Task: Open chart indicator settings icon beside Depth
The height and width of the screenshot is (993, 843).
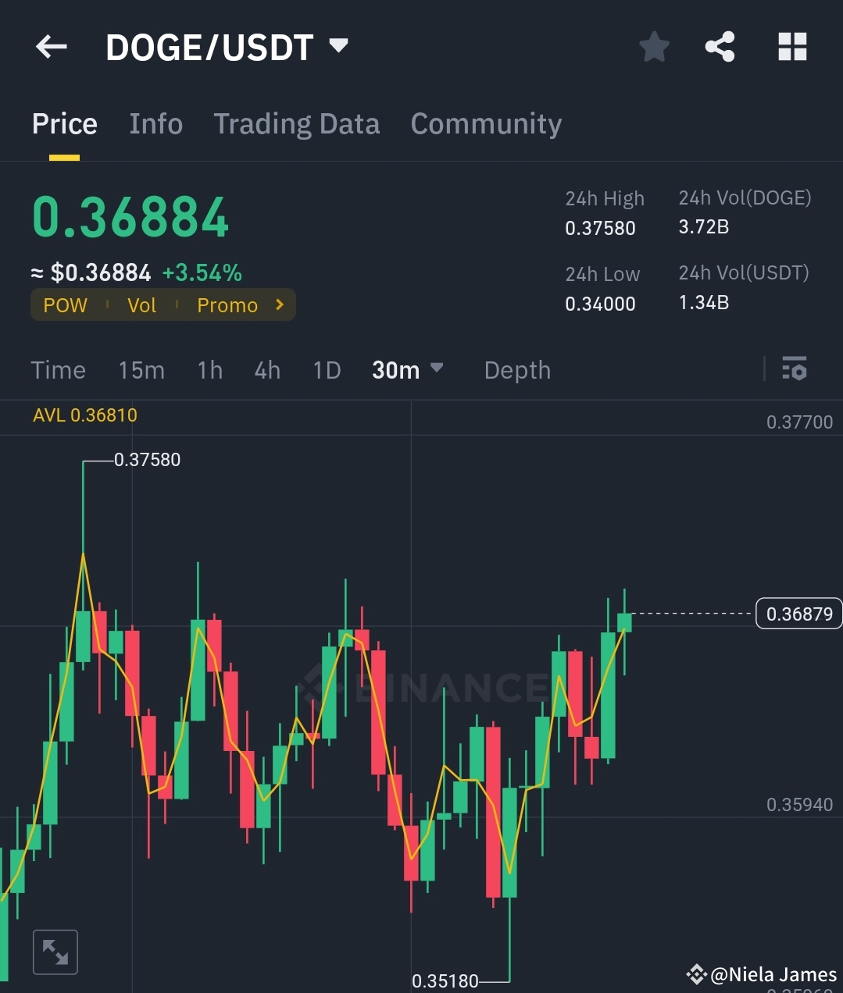Action: pyautogui.click(x=794, y=368)
